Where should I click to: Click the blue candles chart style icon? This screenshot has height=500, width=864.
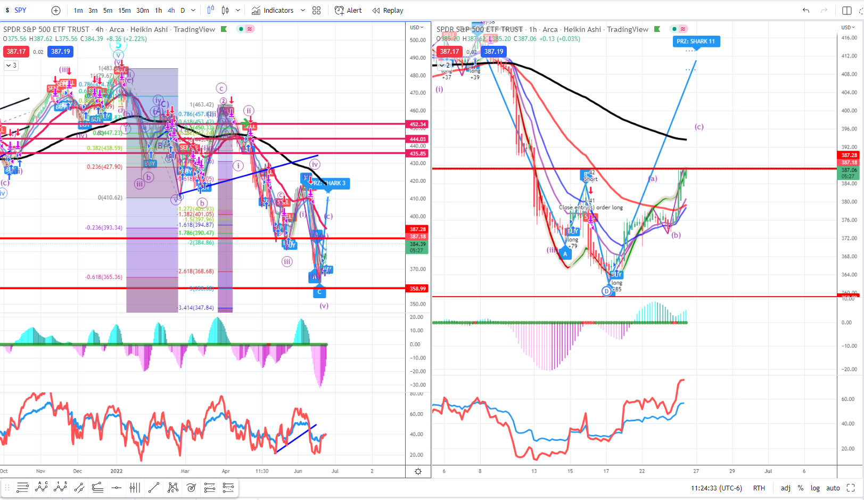[x=210, y=10]
